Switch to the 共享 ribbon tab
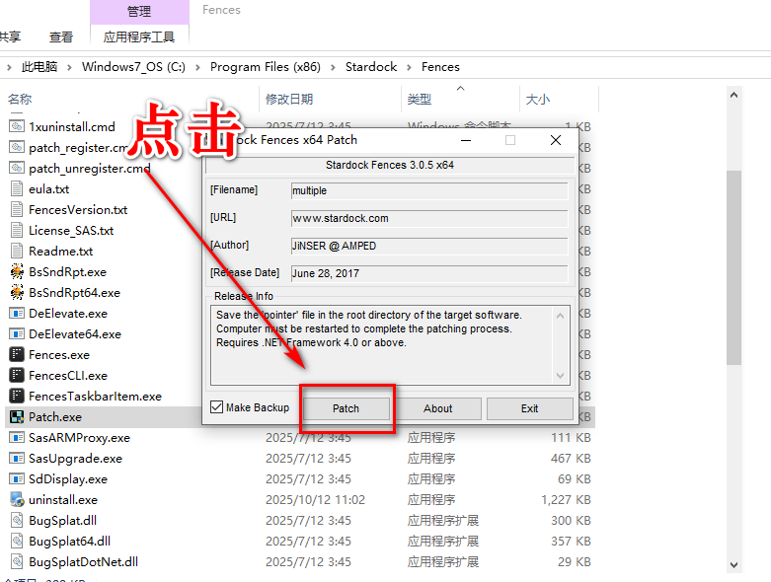This screenshot has width=771, height=582. point(10,36)
